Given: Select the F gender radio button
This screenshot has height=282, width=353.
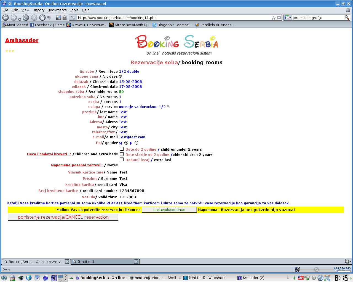Looking at the screenshot, I should (136, 143).
